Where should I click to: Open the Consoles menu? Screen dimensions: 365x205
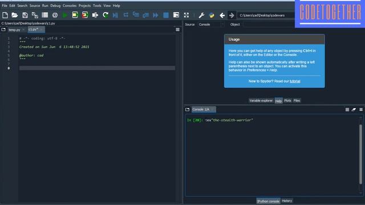tap(70, 6)
